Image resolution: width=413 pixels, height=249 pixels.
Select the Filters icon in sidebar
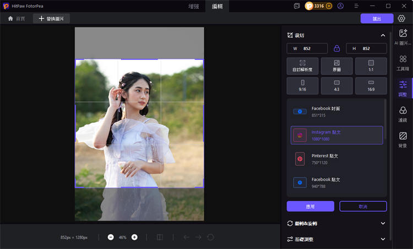coord(403,114)
